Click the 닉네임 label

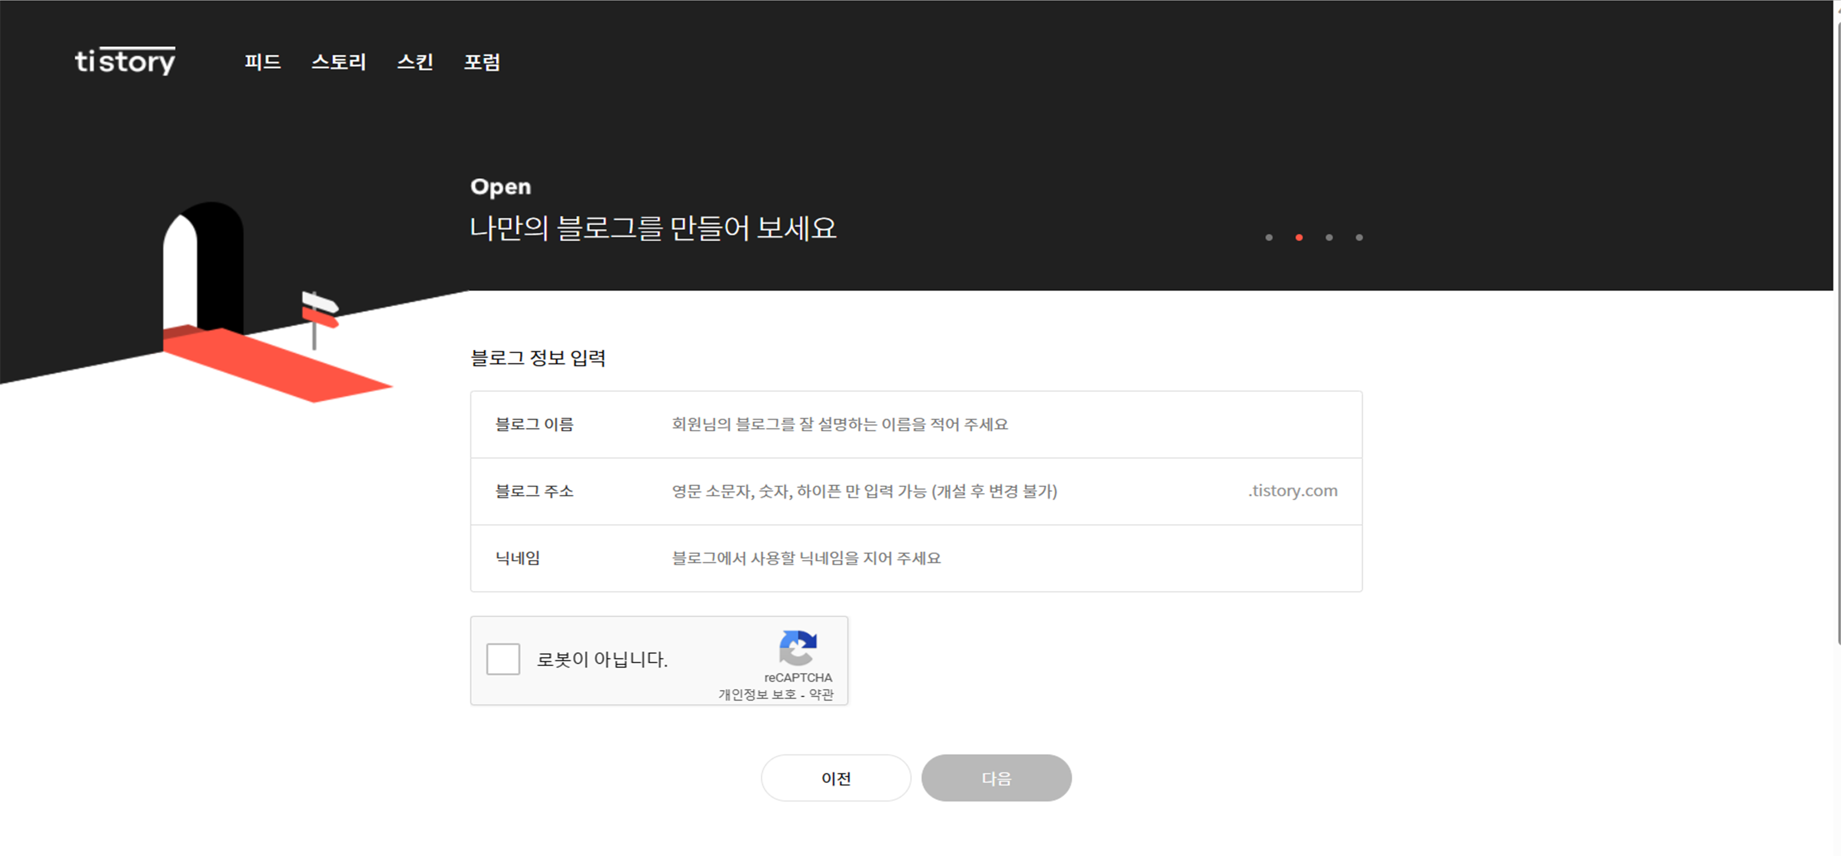[x=518, y=558]
